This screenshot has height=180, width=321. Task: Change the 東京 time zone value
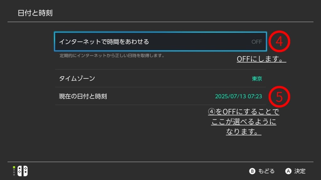pos(257,79)
